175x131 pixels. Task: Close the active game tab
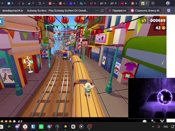(x=147, y=3)
